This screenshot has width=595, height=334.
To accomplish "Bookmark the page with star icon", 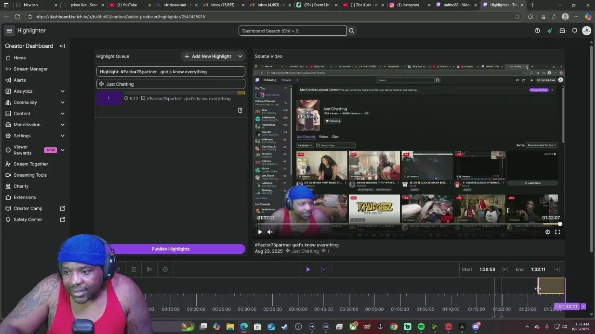I will click(517, 17).
